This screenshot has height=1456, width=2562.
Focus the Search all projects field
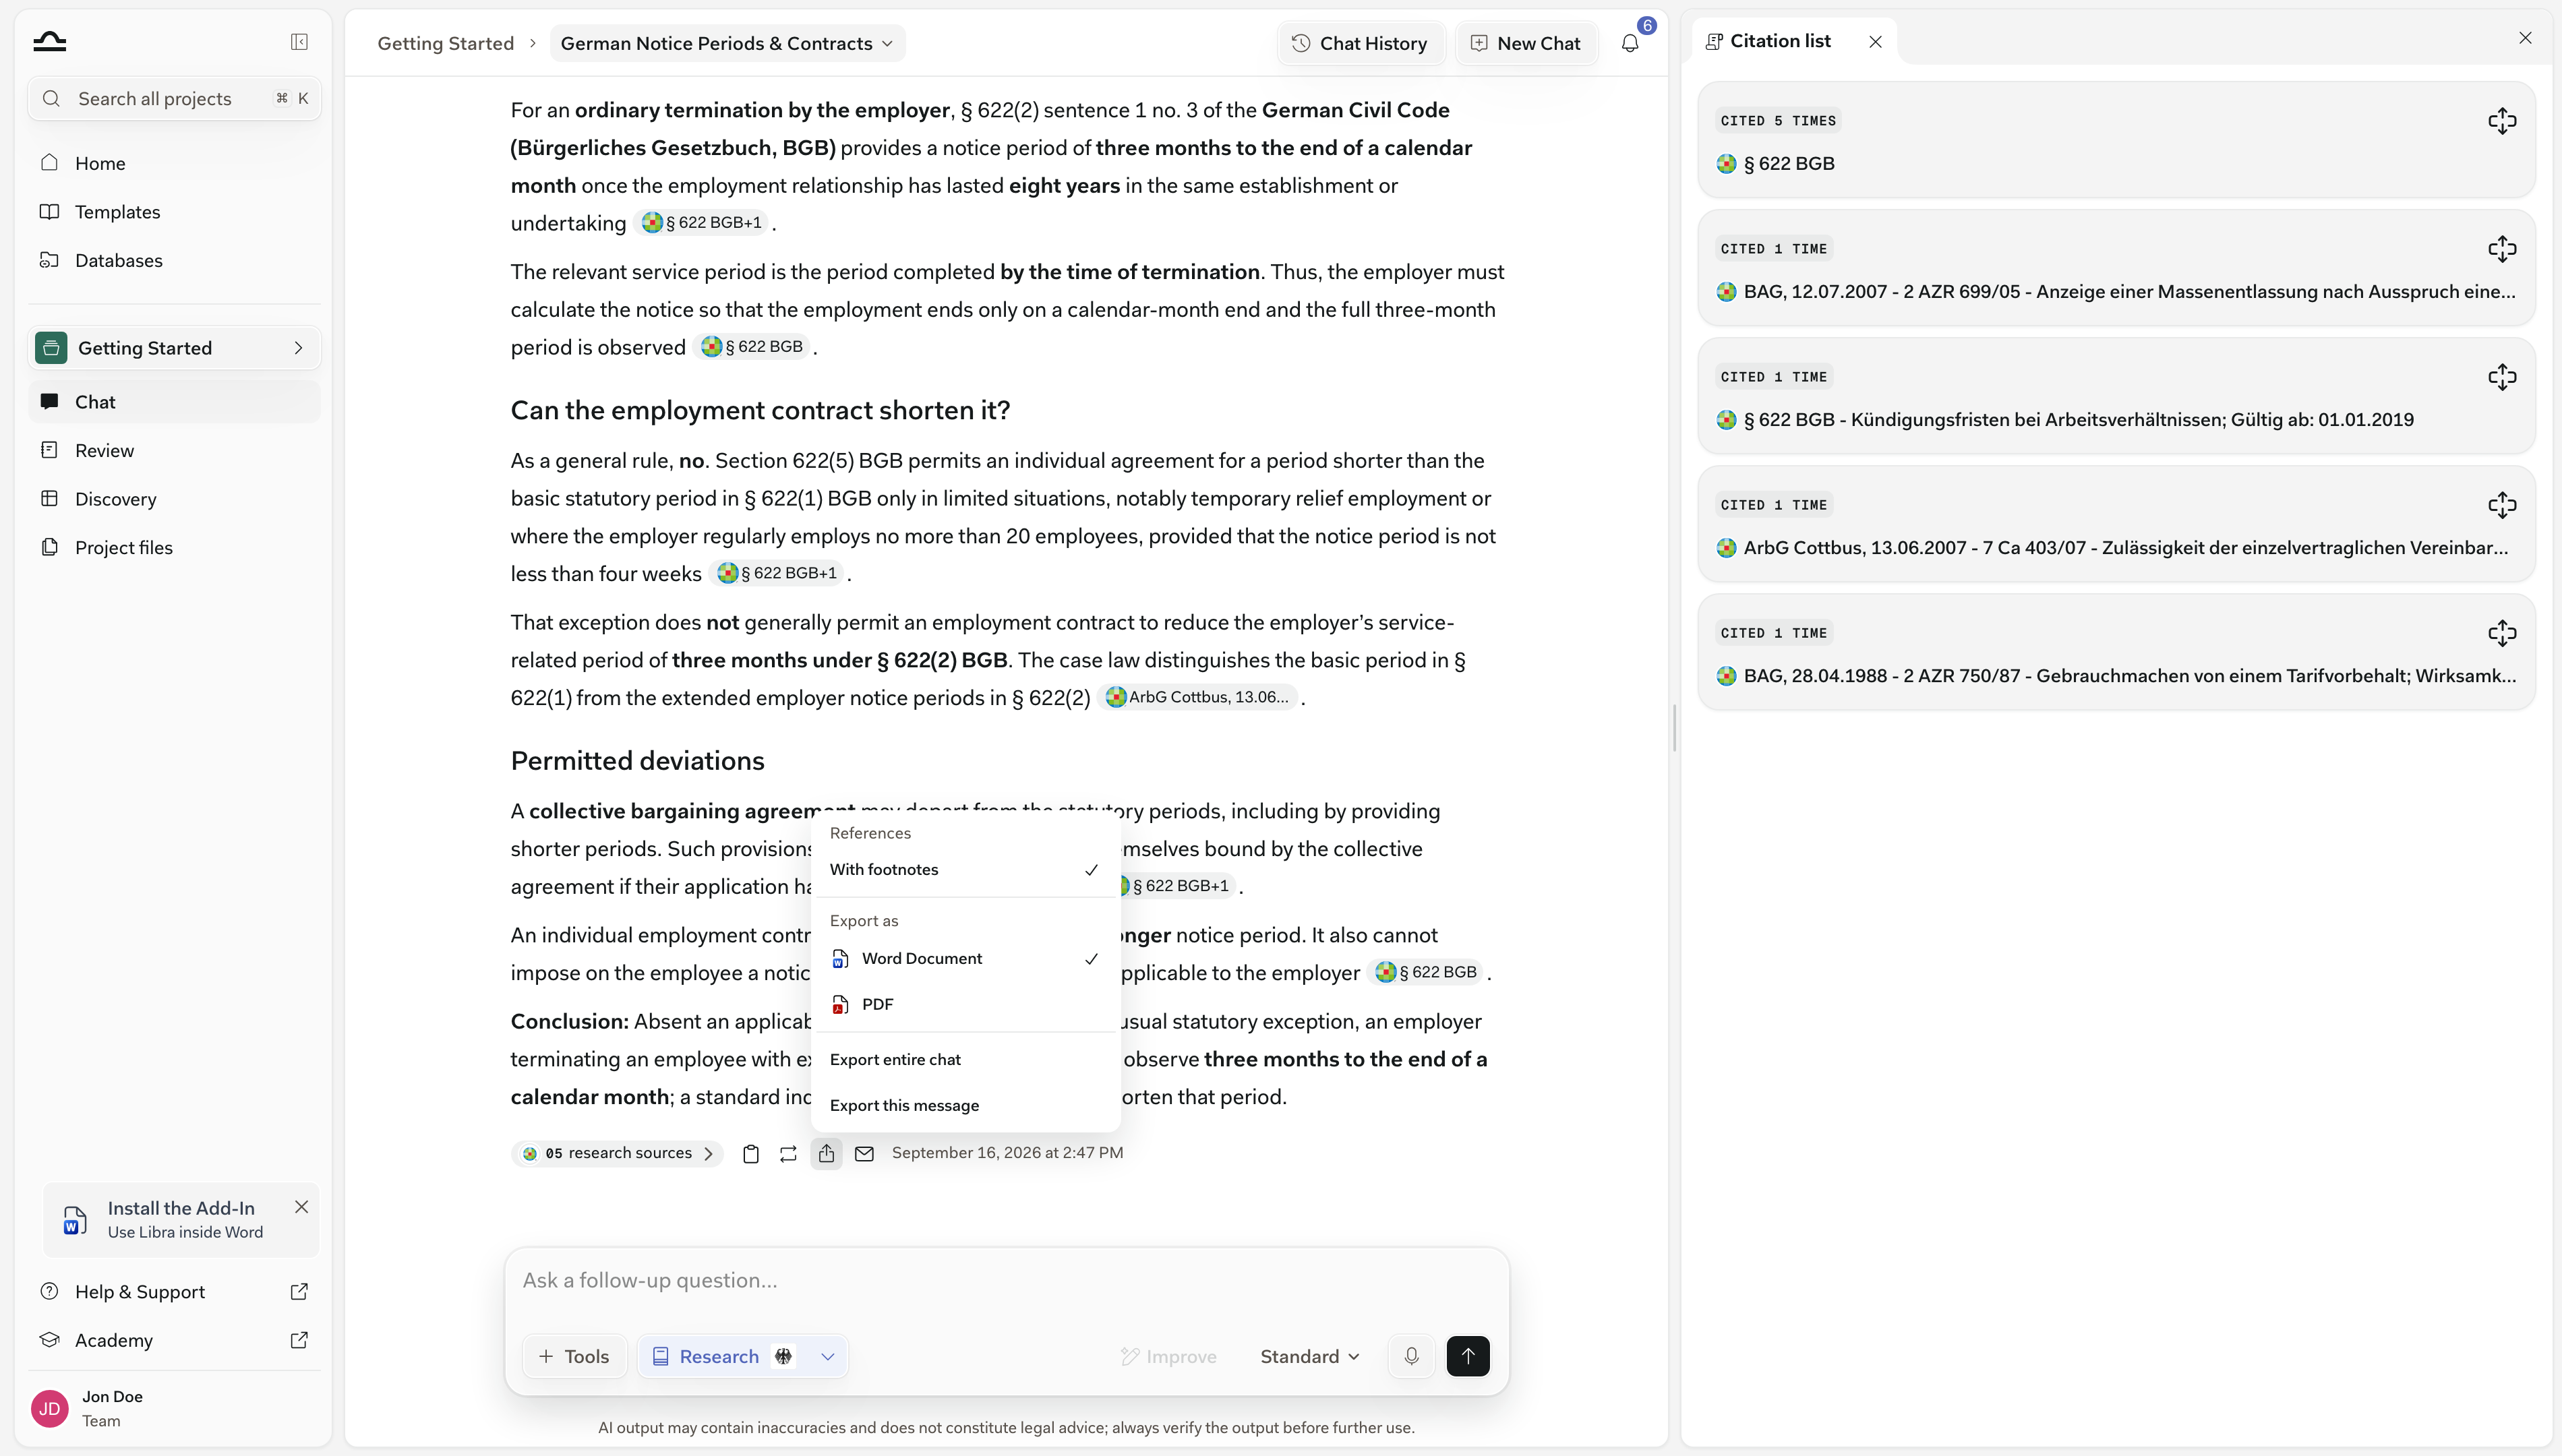pyautogui.click(x=174, y=98)
